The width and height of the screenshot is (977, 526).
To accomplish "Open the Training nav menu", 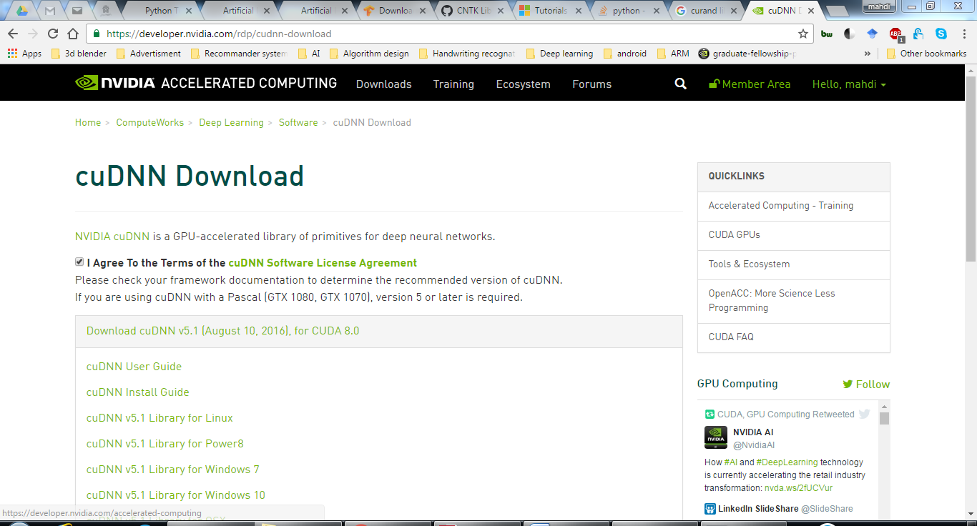I will [x=453, y=84].
